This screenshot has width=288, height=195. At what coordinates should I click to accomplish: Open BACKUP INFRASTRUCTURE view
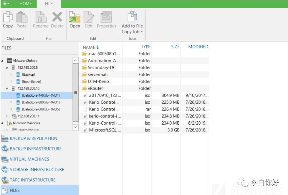click(36, 149)
